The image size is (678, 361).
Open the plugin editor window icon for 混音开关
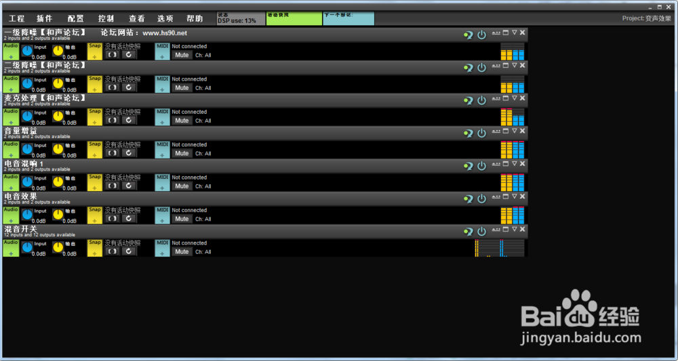[506, 230]
